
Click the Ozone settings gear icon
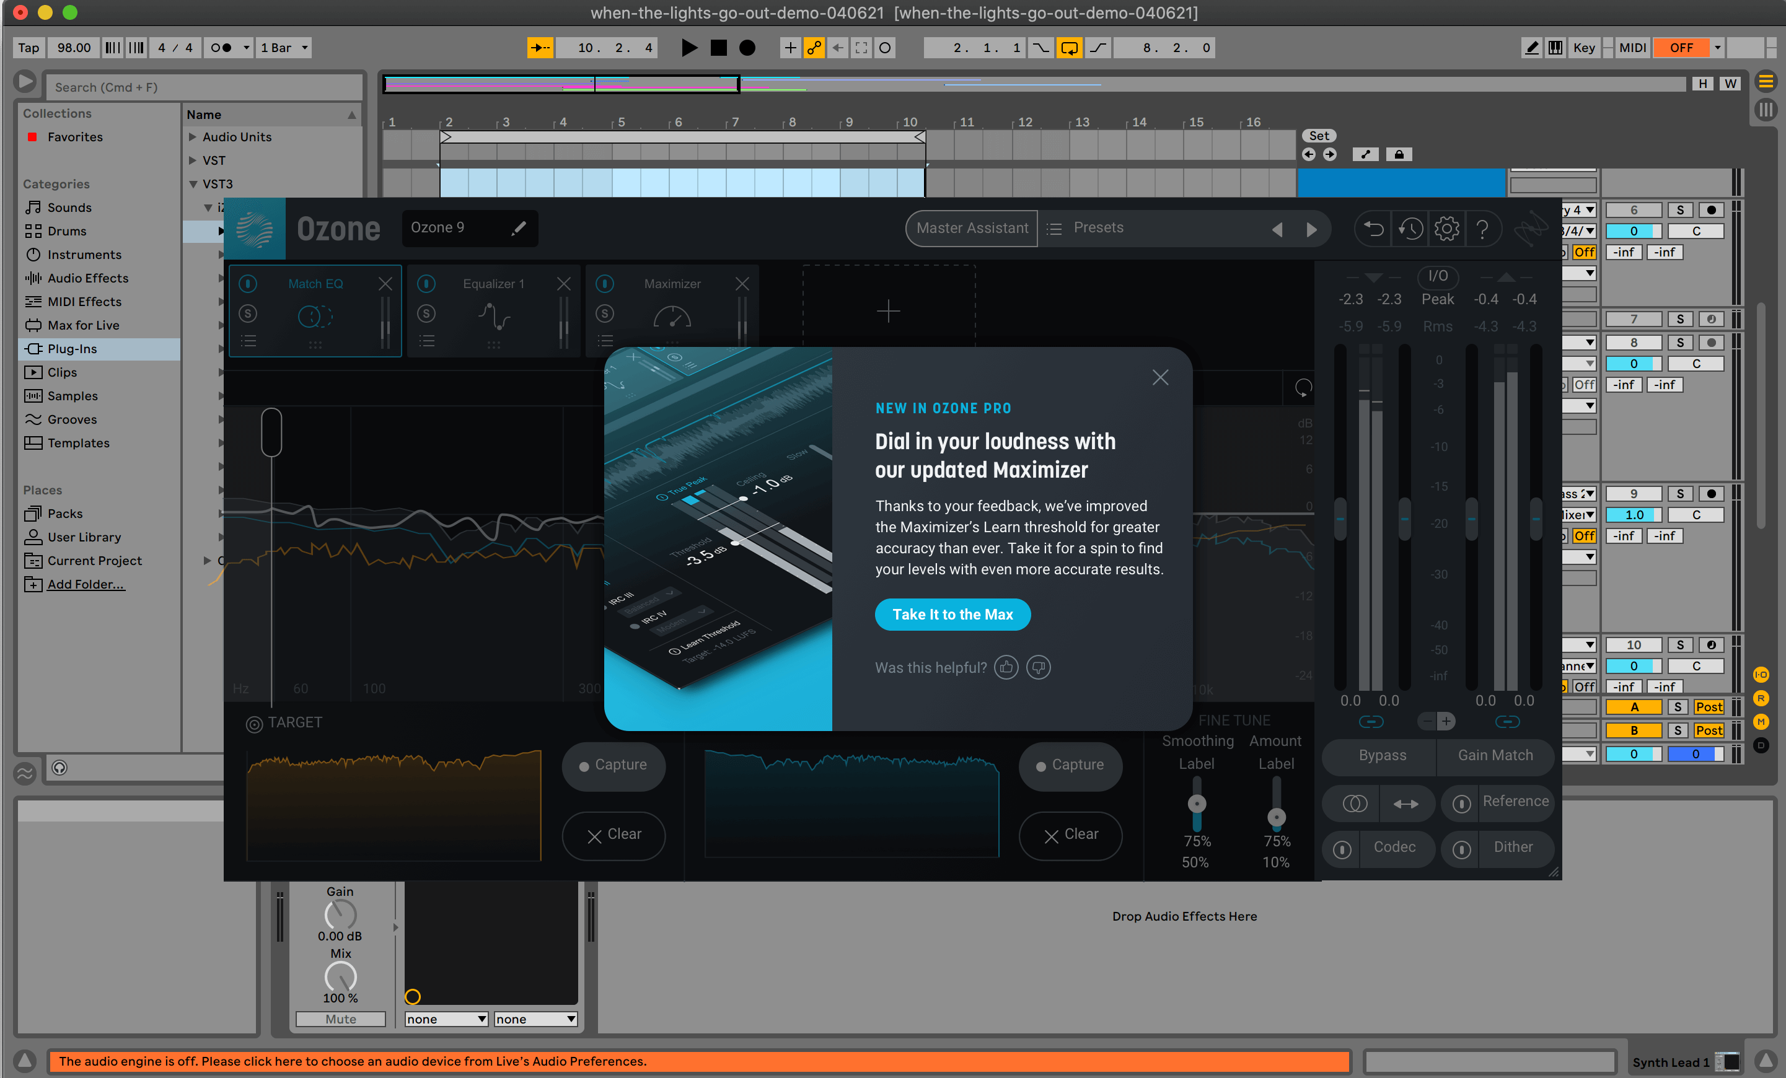[1446, 229]
